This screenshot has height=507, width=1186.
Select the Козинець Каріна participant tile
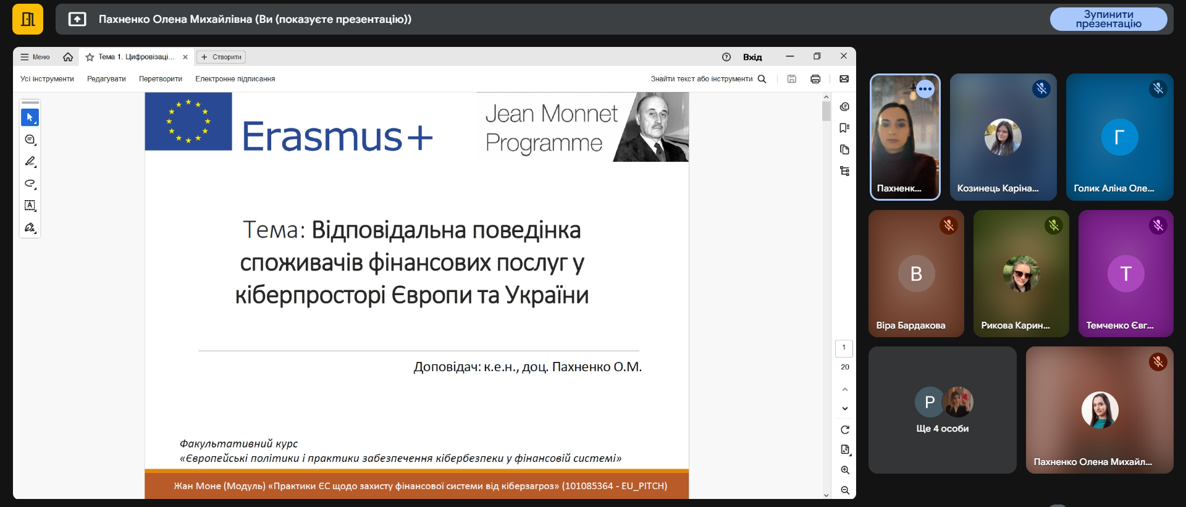[x=1003, y=137]
